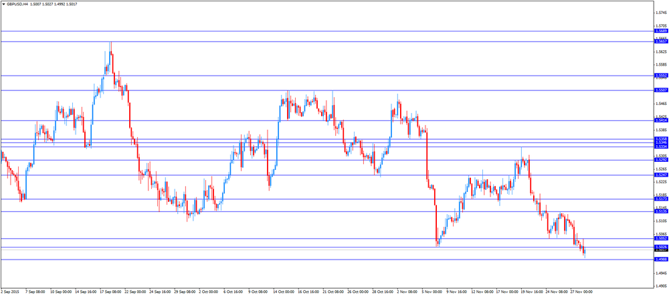Click the 22 Sep 00:00 time label

(x=134, y=292)
